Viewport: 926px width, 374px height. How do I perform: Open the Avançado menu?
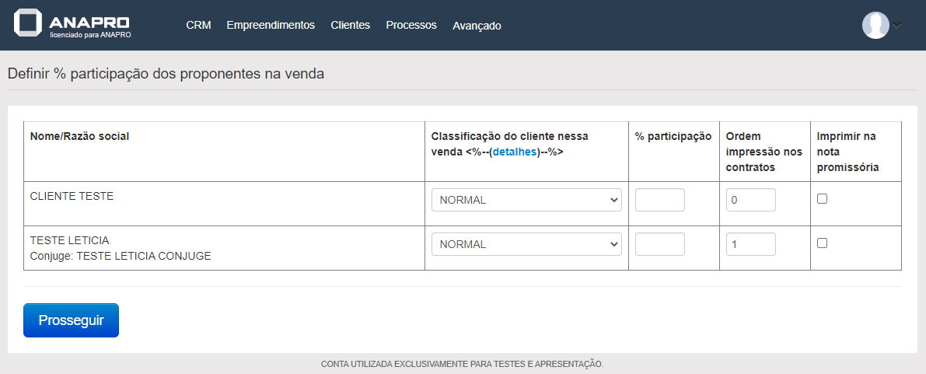[477, 26]
